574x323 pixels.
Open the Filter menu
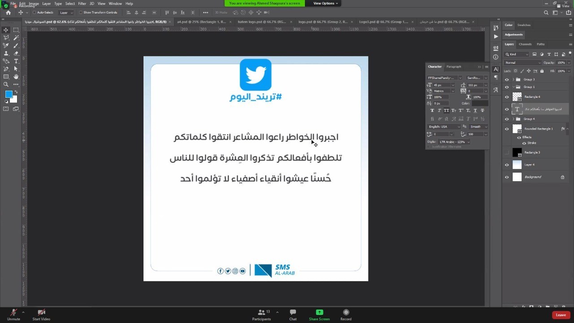82,4
